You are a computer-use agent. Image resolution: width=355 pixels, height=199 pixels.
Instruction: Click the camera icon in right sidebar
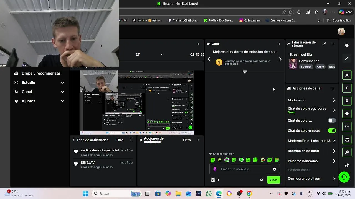pyautogui.click(x=347, y=140)
